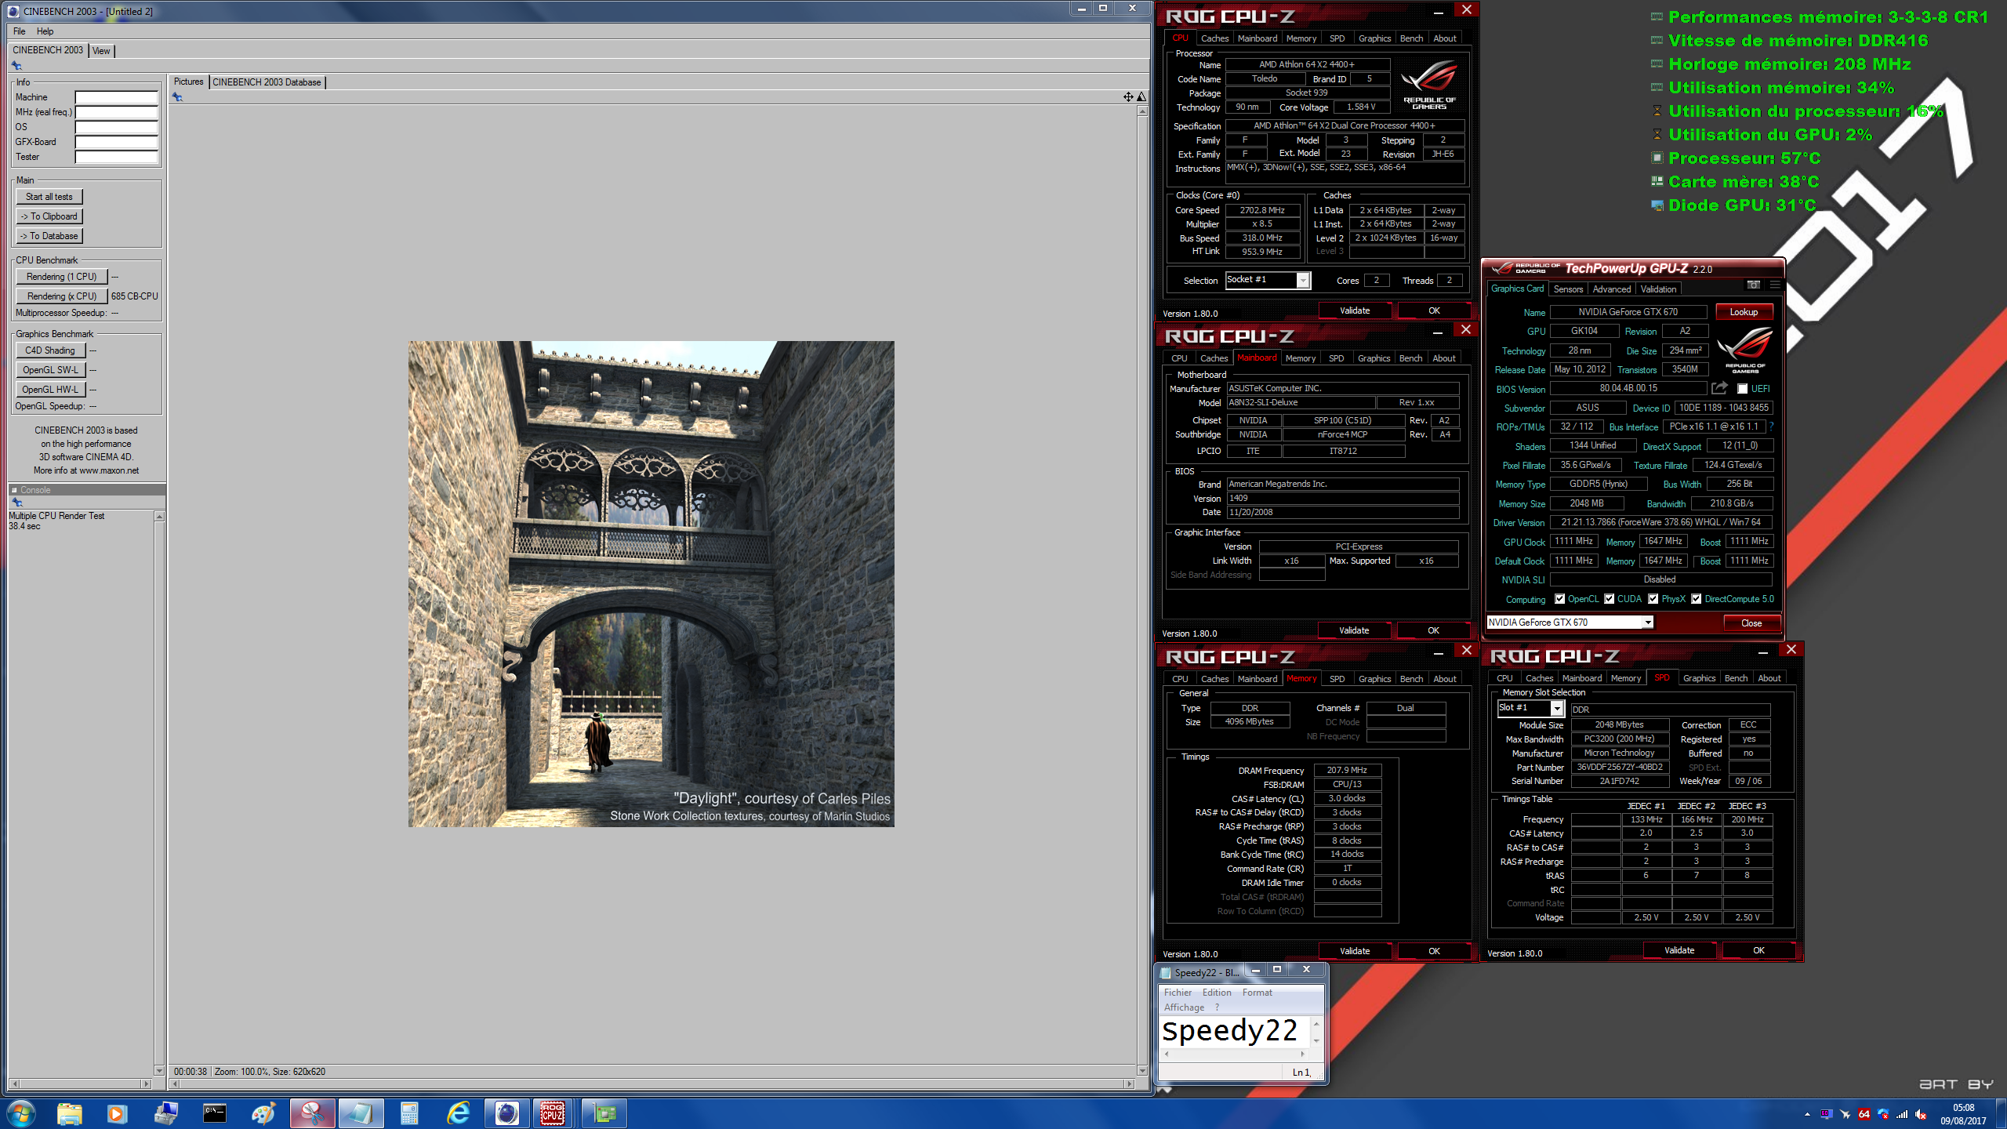This screenshot has height=1129, width=2007.
Task: Launch Internet Explorer from taskbar
Action: [458, 1113]
